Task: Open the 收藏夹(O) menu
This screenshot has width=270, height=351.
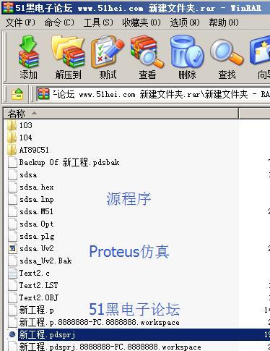Action: 141,22
